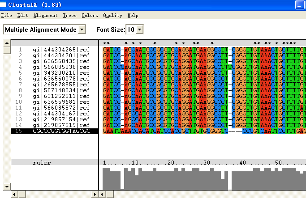Click the ruler label
The height and width of the screenshot is (212, 306).
click(x=42, y=163)
